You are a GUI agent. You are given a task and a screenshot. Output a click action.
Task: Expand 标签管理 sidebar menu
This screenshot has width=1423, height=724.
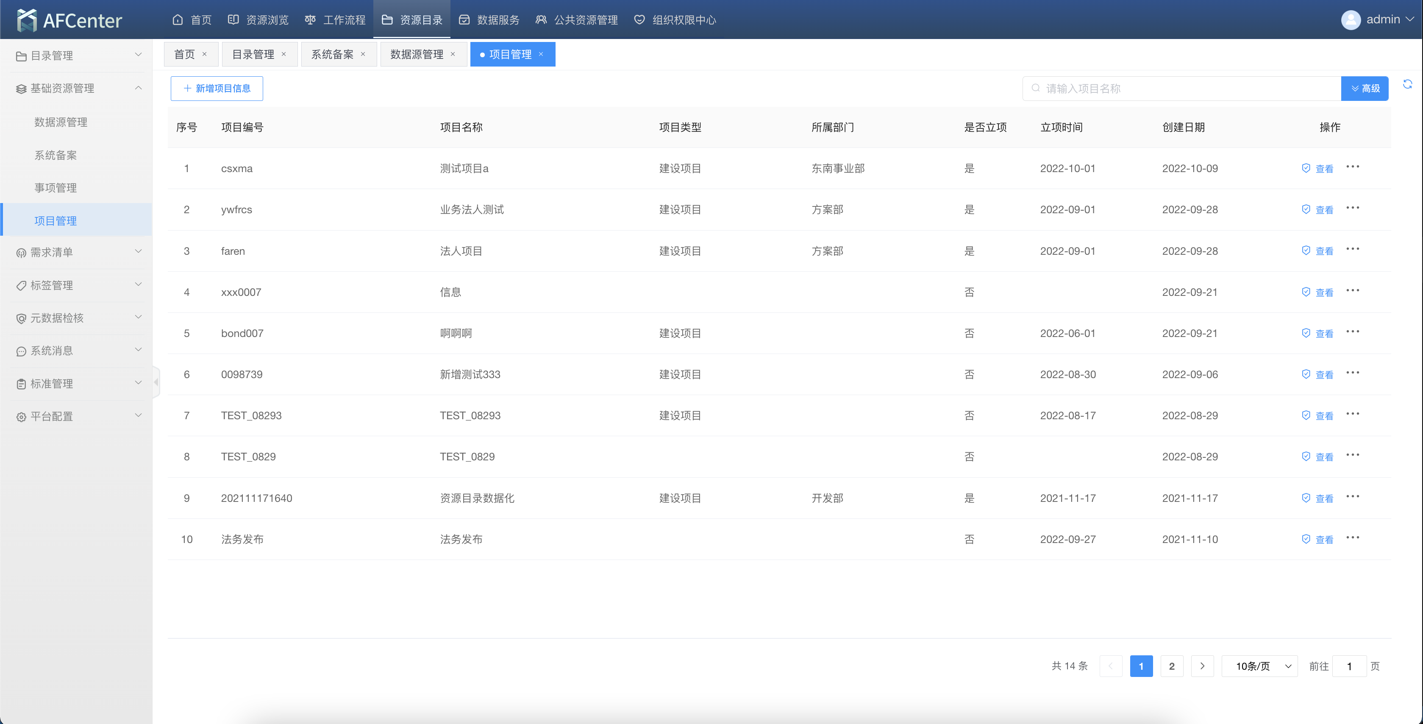77,285
